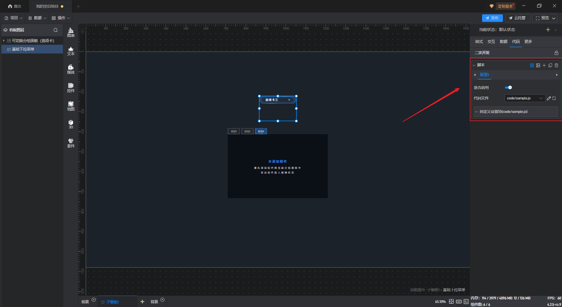Select the 基础下拉菜单 layer
Image resolution: width=562 pixels, height=307 pixels.
pos(23,49)
